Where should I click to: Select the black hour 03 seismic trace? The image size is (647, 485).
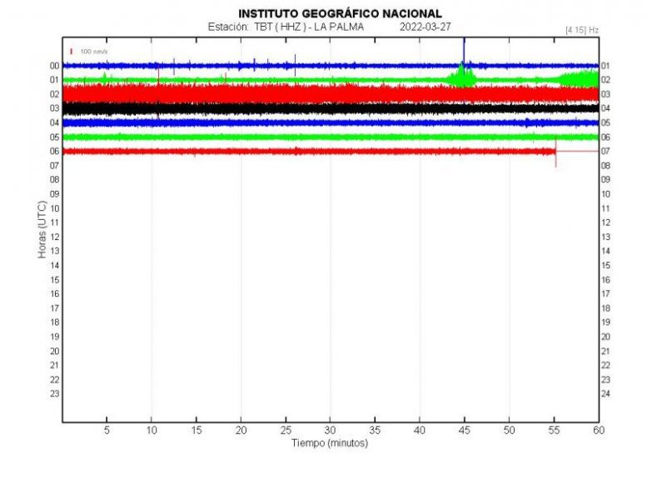250,108
